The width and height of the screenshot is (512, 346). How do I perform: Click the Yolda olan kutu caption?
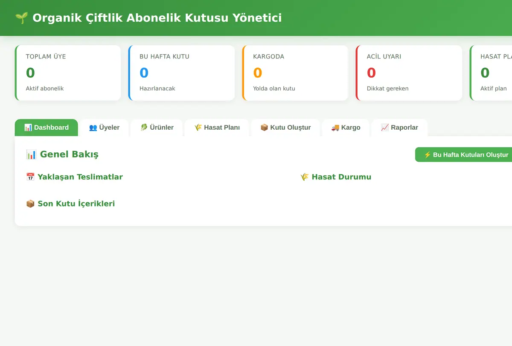274,89
